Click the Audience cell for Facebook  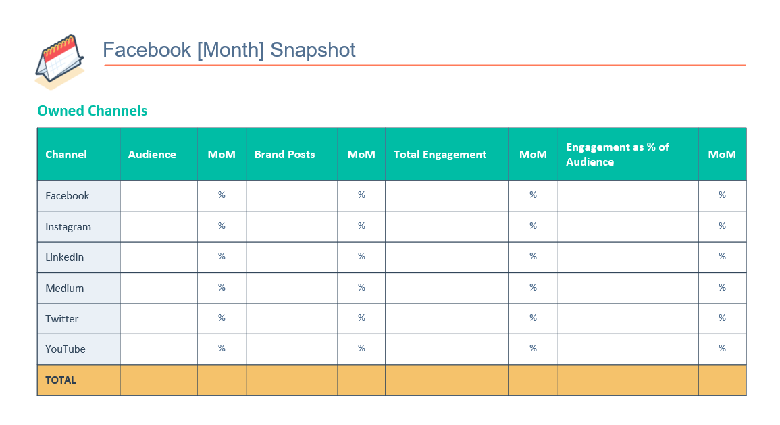tap(159, 196)
